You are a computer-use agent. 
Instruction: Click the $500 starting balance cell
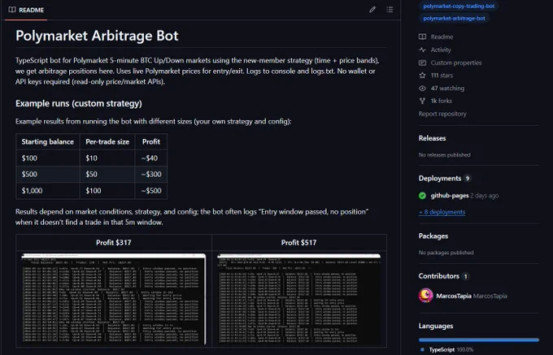pos(48,174)
